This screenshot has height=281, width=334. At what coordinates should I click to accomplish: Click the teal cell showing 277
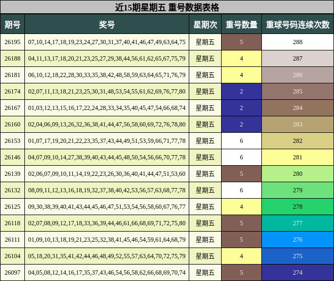297,223
